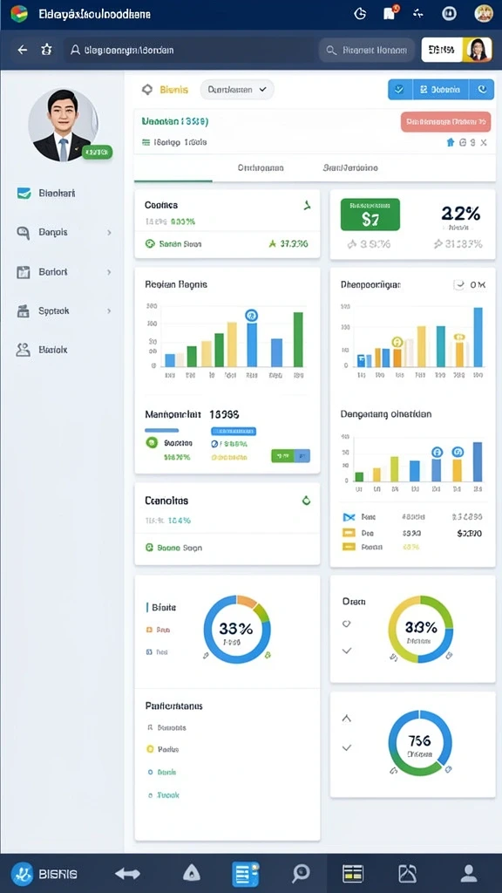Toggle the checkbox beside OK in Dhenpooniigar card
The width and height of the screenshot is (502, 893).
point(458,285)
